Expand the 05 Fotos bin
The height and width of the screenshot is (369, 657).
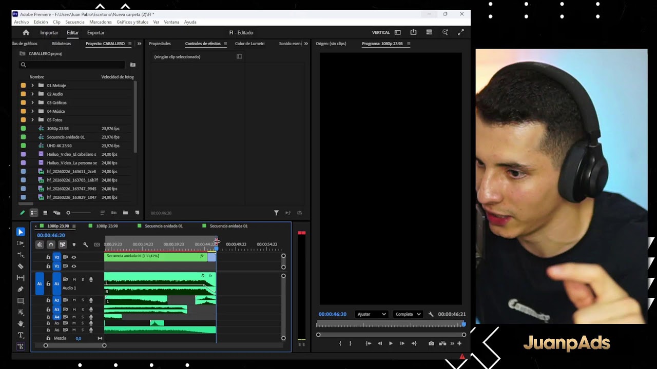tap(32, 120)
